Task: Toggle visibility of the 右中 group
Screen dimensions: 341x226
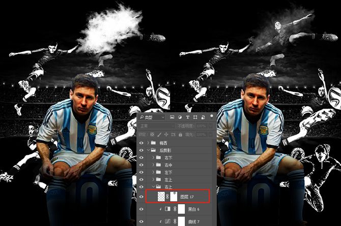Action: [x=141, y=165]
